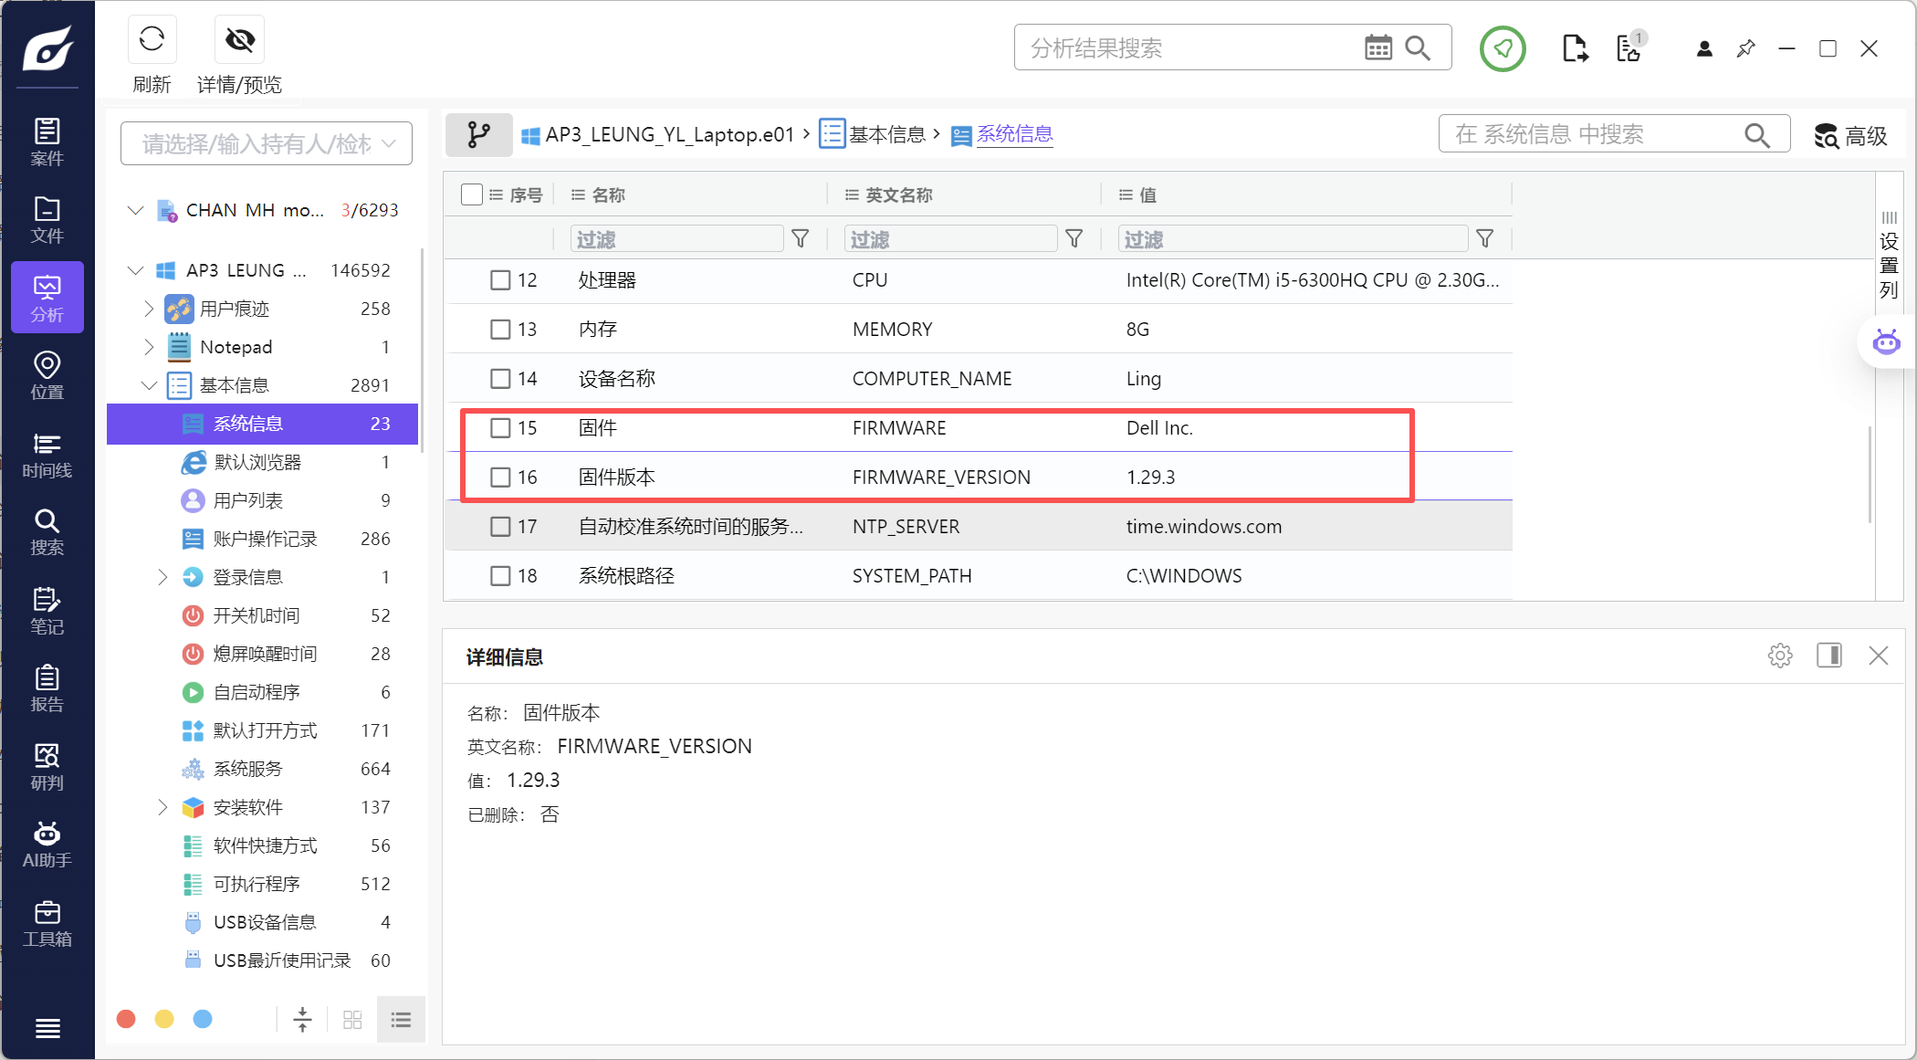This screenshot has width=1917, height=1060.
Task: Click the 在 系统信息 中搜索 search field
Action: (1593, 135)
